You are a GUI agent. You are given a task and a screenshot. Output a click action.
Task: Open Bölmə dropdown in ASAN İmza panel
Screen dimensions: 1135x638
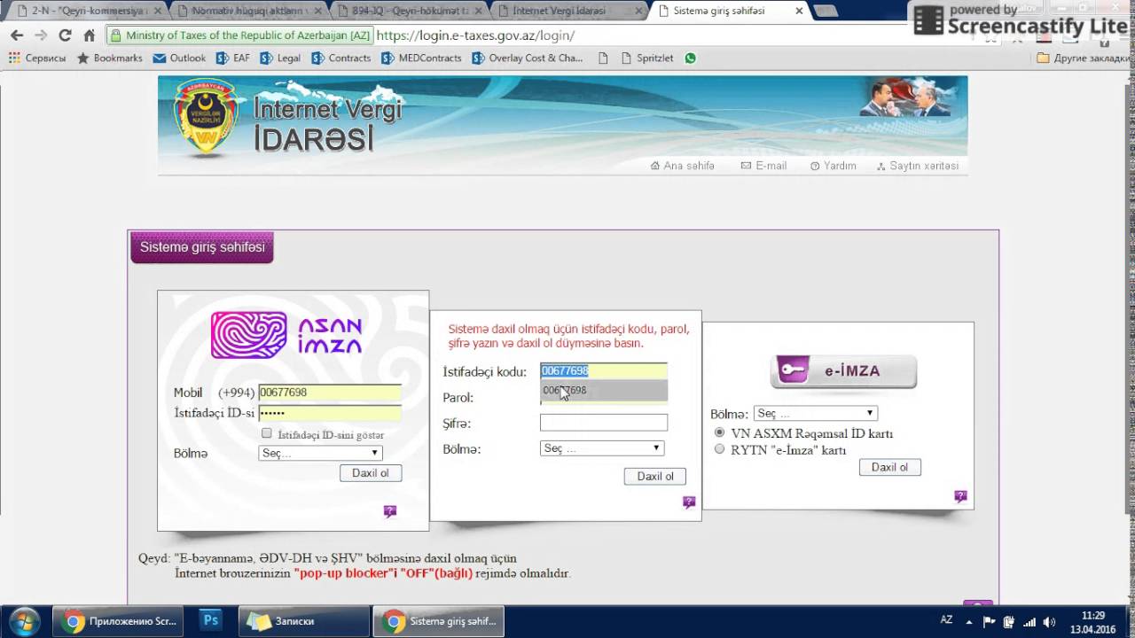pos(320,453)
